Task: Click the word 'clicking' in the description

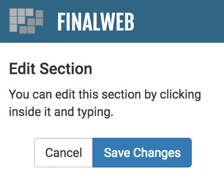Action: click(180, 95)
